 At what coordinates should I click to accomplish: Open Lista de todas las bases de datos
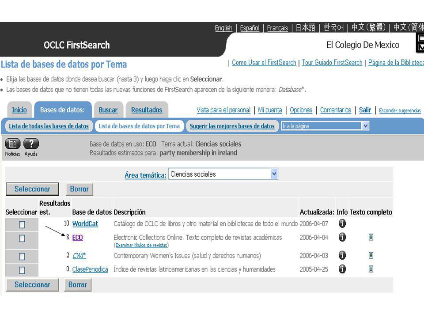(49, 126)
